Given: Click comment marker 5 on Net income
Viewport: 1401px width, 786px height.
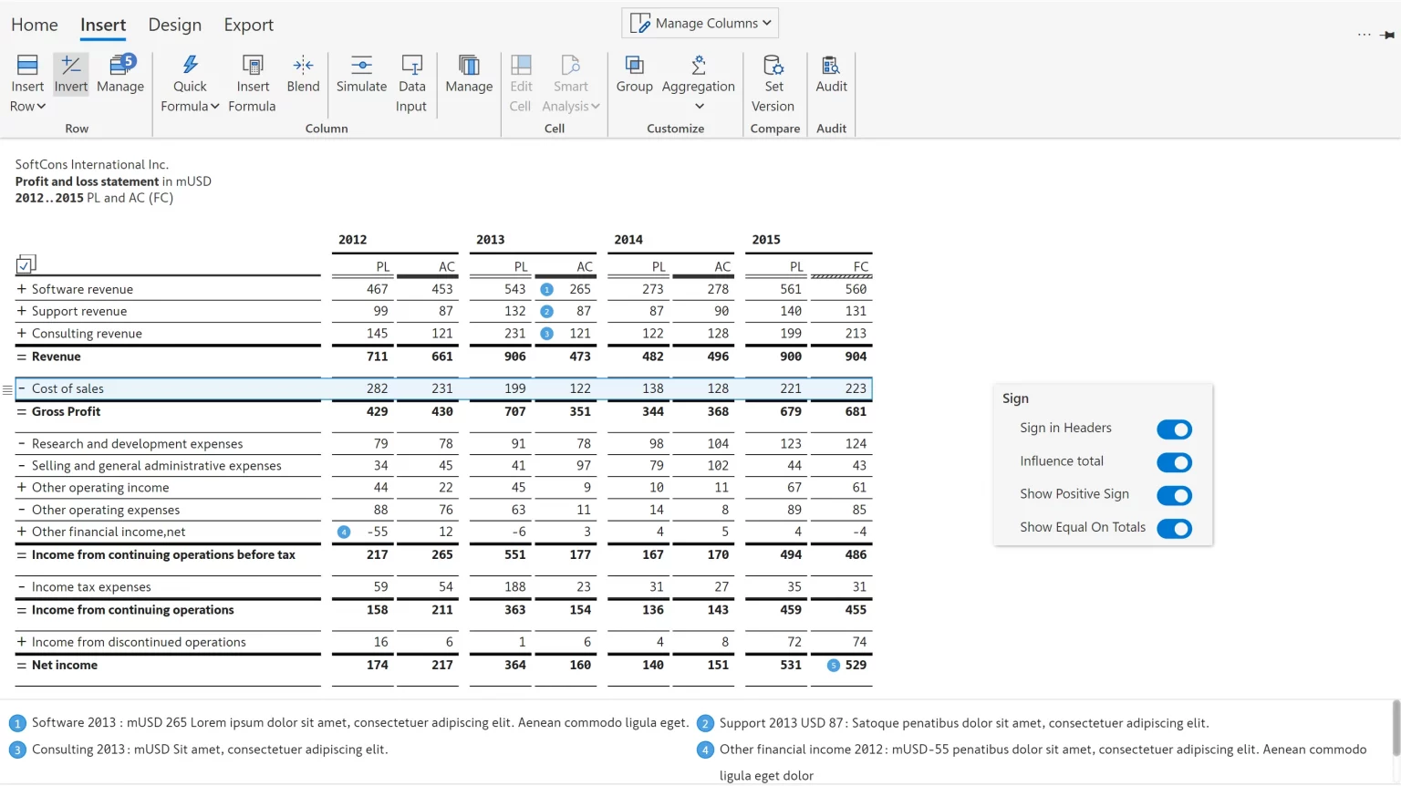Looking at the screenshot, I should pos(833,666).
